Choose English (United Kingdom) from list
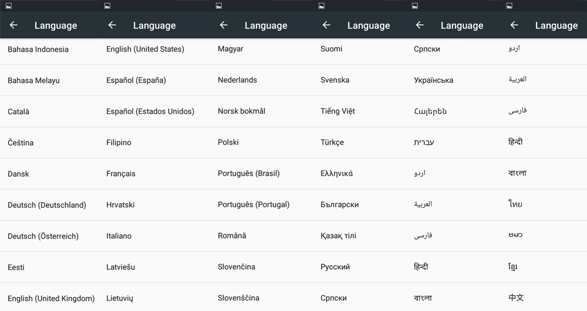This screenshot has height=311, width=587. (x=51, y=298)
